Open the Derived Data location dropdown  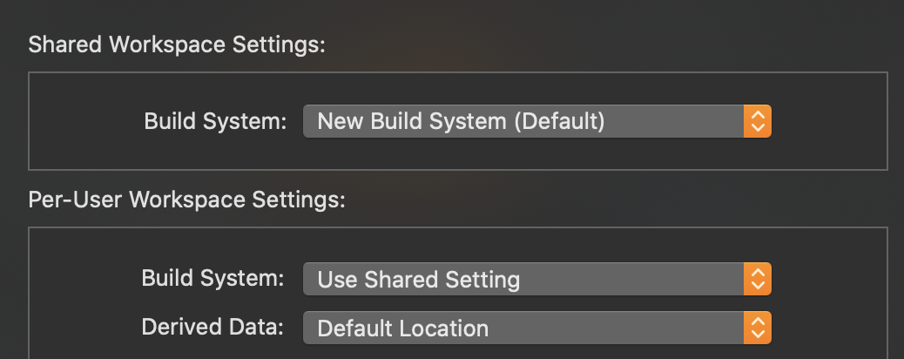click(523, 329)
